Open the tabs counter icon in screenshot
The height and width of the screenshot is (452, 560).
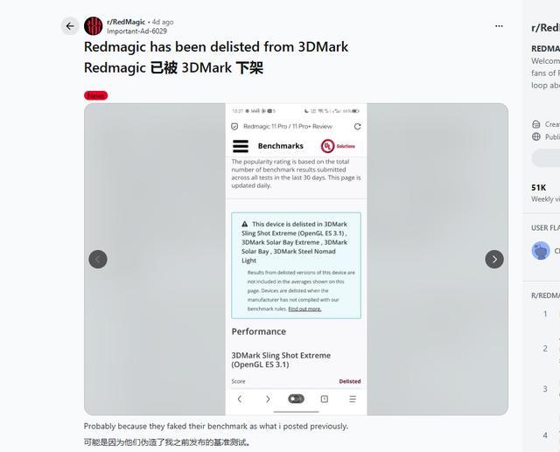pos(325,399)
